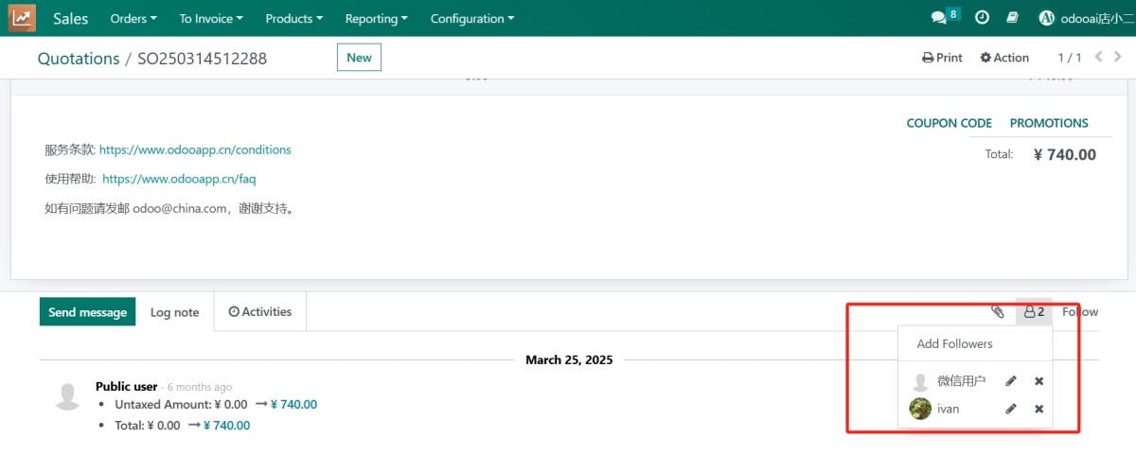Click the attachments paperclip icon

pyautogui.click(x=997, y=312)
